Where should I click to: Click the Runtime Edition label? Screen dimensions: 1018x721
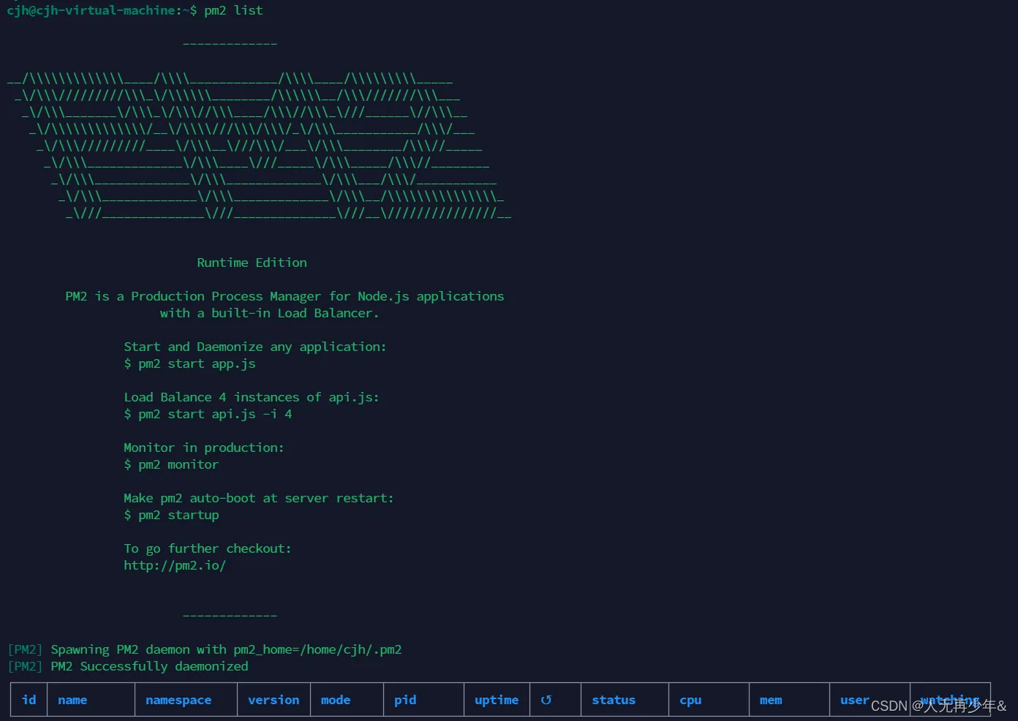252,262
